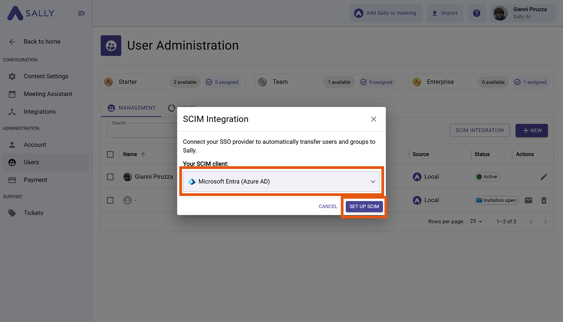Viewport: 563px width, 322px height.
Task: Open the Integrations section
Action: 40,112
